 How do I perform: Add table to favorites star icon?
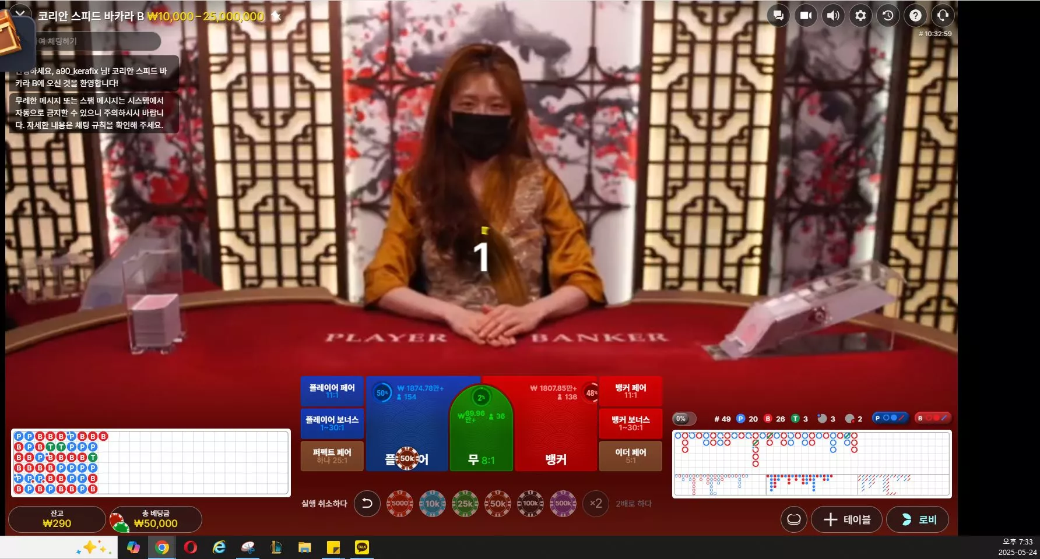pos(276,16)
